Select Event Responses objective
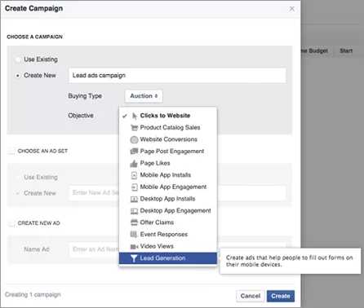The height and width of the screenshot is (308, 364). point(168,235)
